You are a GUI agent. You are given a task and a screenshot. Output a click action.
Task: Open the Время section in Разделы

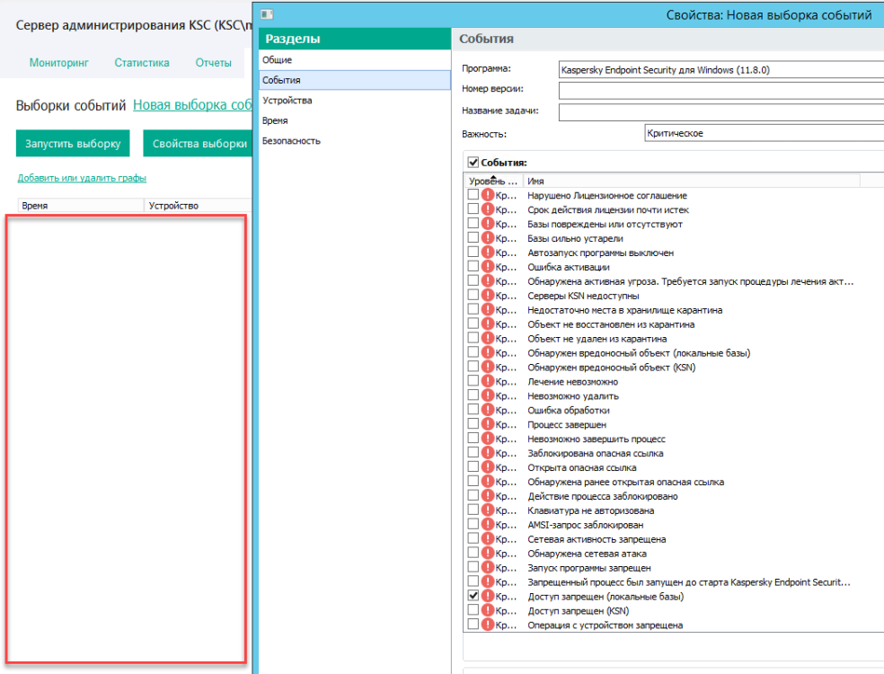point(355,120)
